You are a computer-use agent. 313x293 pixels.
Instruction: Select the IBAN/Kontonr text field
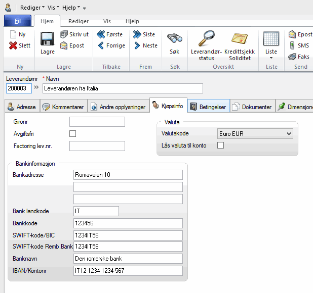128,271
